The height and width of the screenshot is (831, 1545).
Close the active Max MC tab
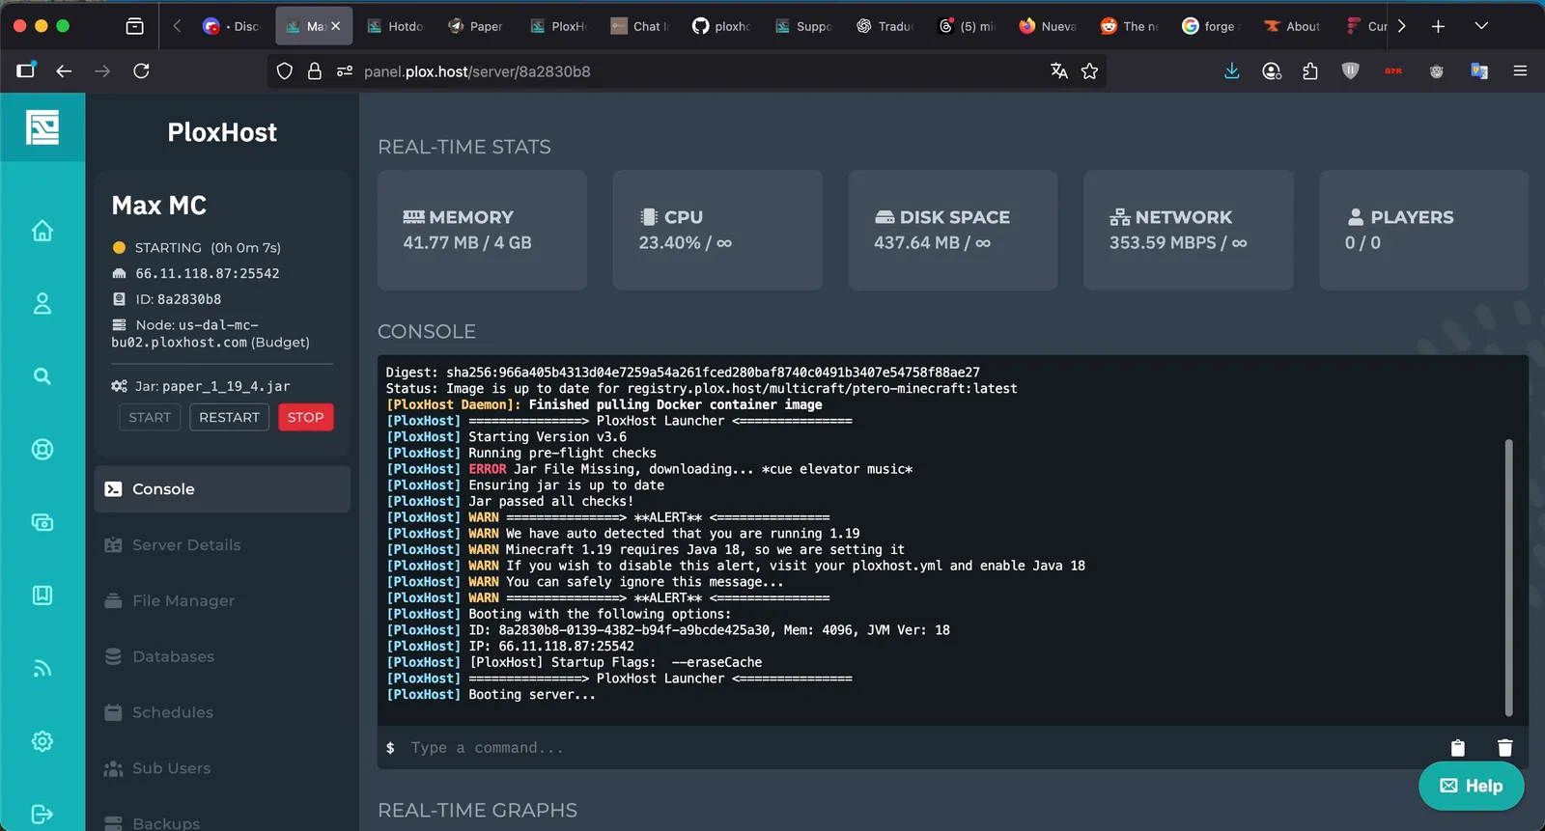tap(335, 26)
